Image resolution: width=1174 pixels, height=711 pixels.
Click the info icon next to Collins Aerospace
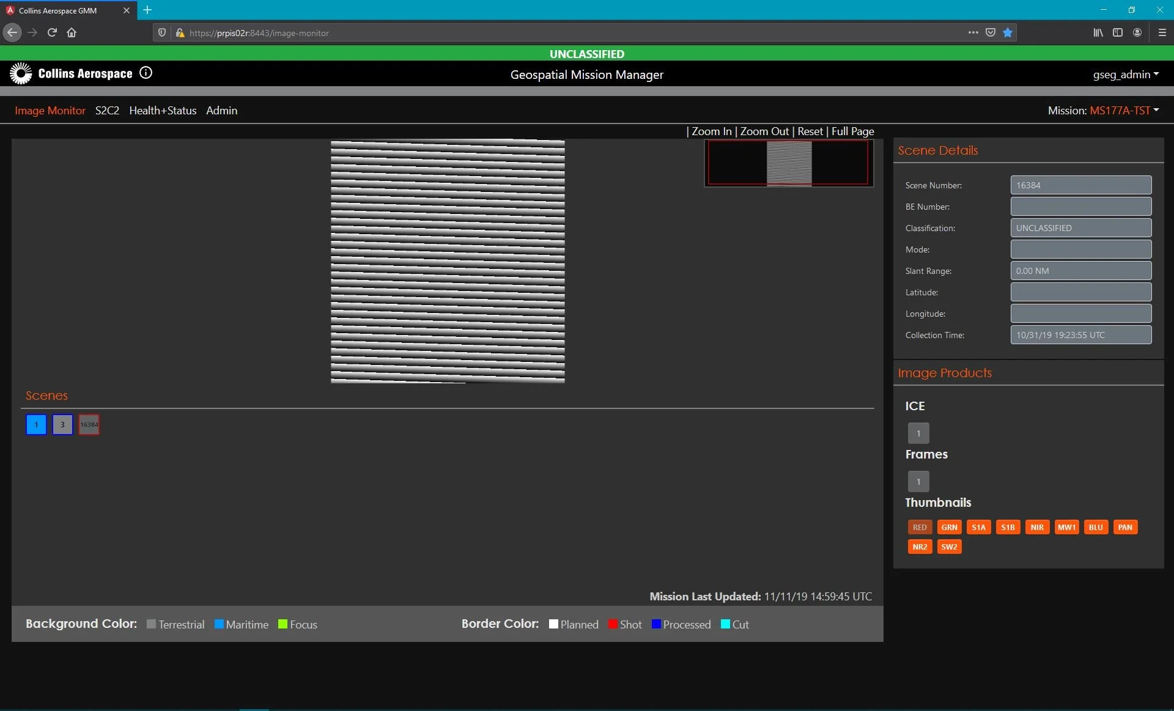pyautogui.click(x=146, y=73)
